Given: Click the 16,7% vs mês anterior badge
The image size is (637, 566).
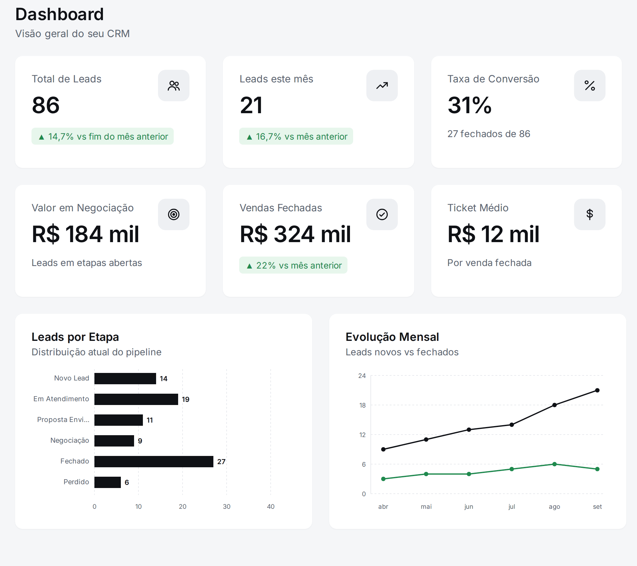Looking at the screenshot, I should click(x=296, y=136).
